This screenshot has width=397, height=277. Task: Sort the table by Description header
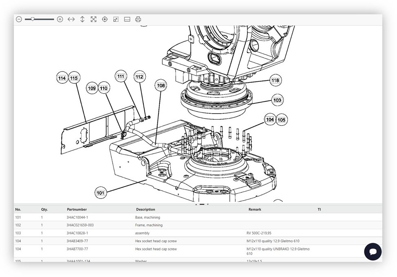coord(145,210)
